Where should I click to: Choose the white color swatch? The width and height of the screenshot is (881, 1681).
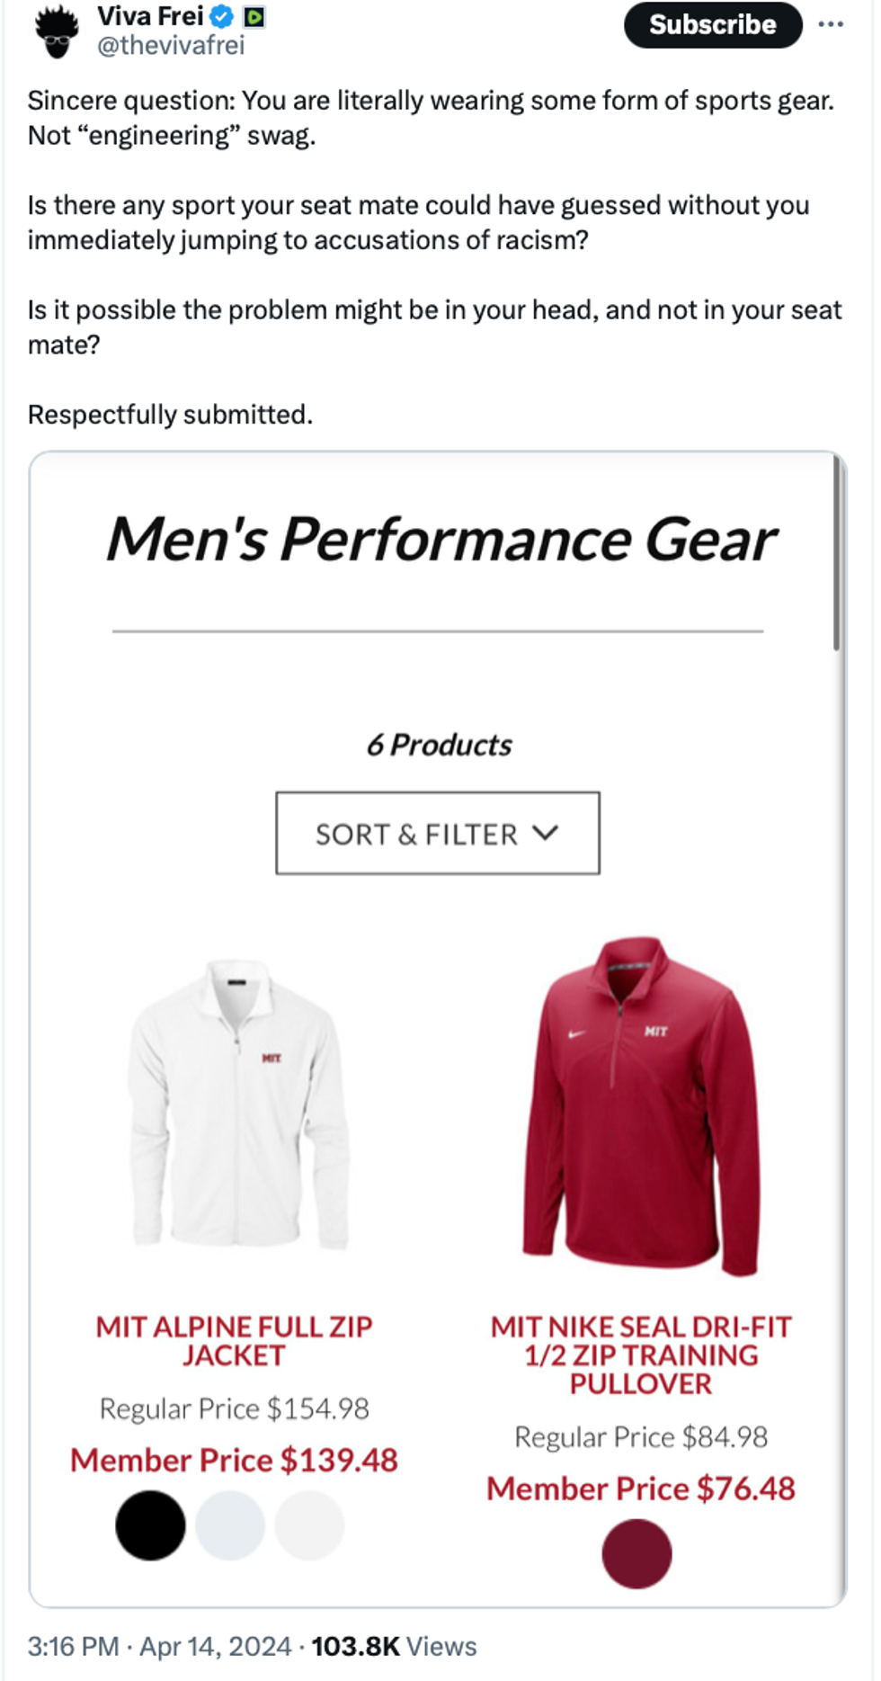click(x=309, y=1525)
